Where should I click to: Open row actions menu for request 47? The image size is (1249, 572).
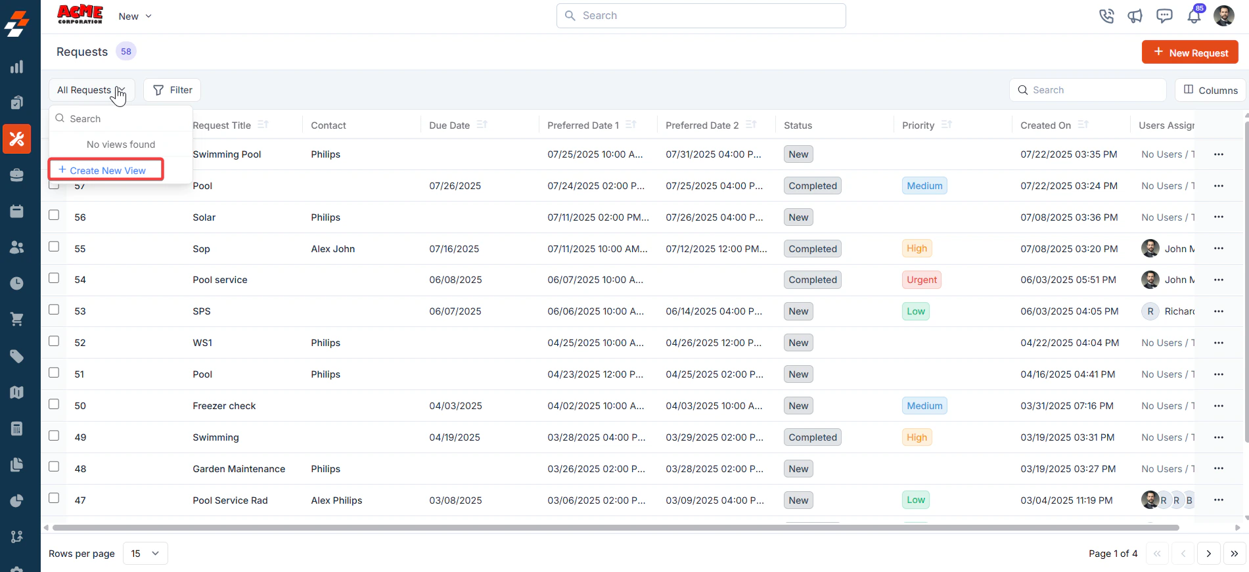[x=1219, y=500]
